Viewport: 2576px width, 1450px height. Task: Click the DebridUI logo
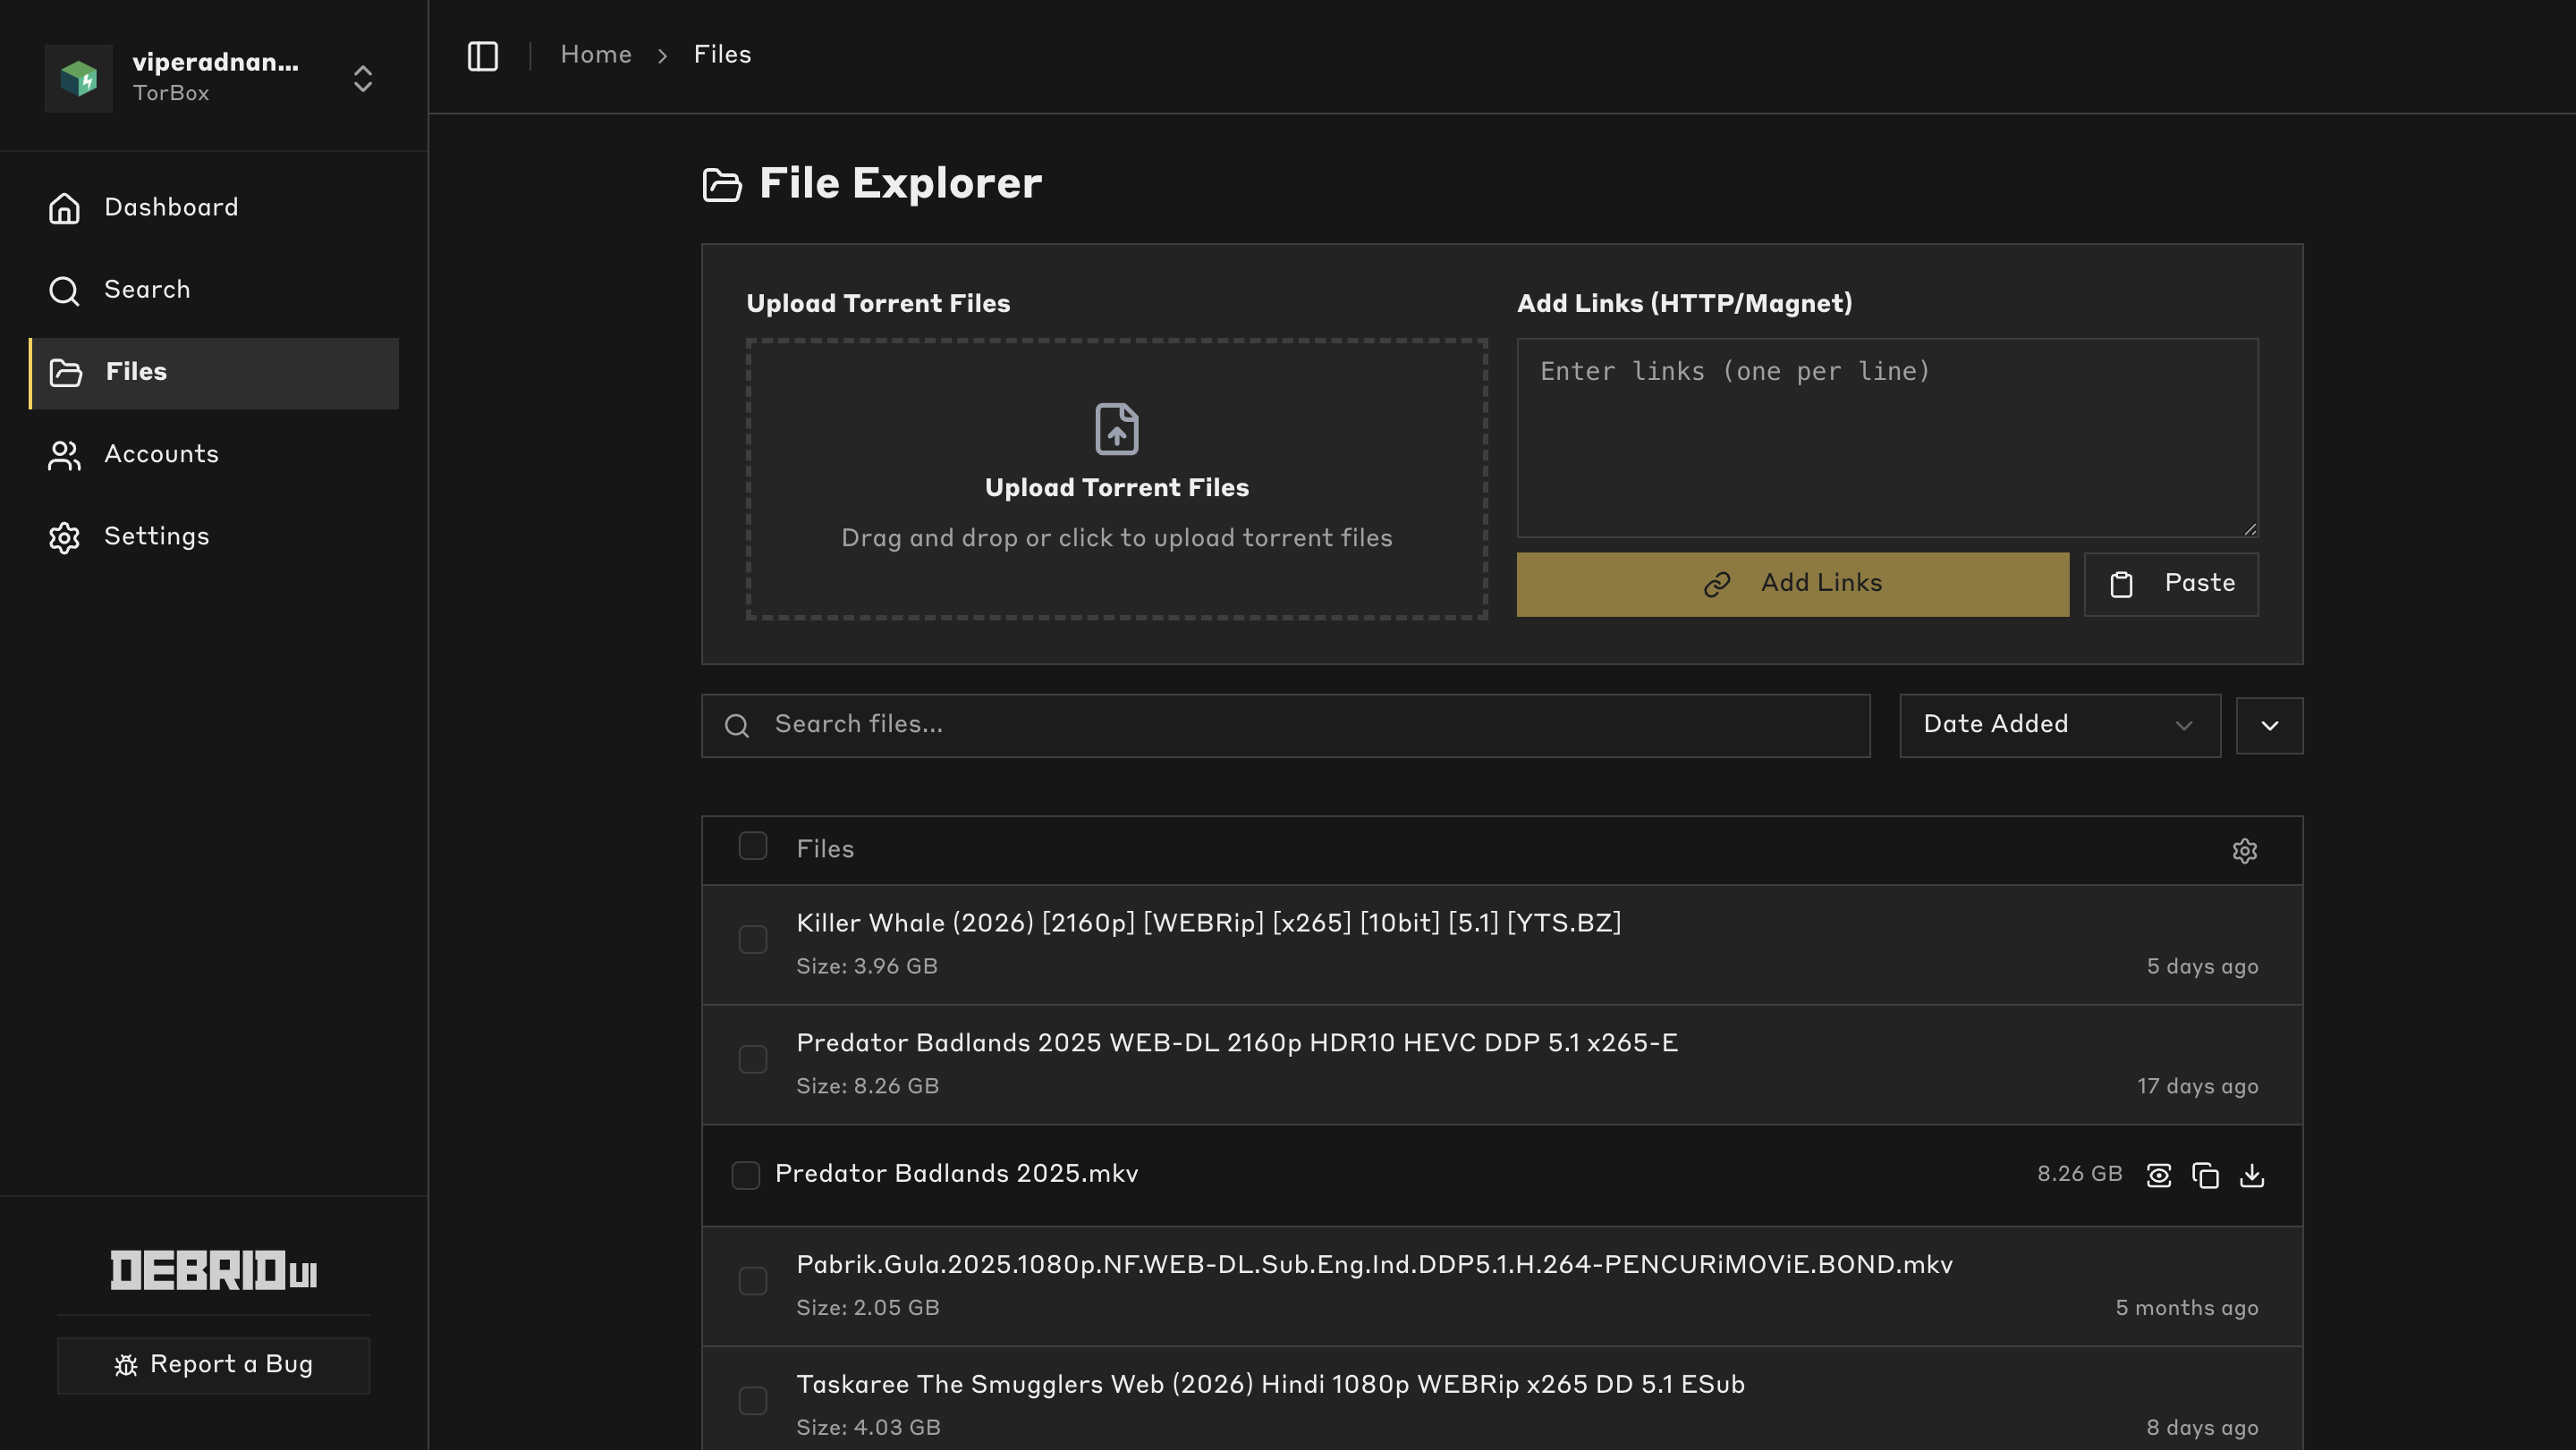coord(213,1270)
